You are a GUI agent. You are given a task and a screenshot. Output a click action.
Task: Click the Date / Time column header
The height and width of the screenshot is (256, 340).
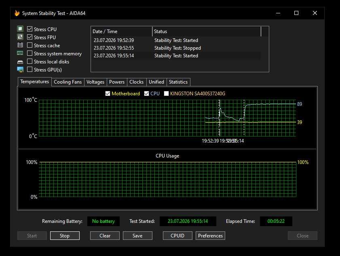point(122,31)
